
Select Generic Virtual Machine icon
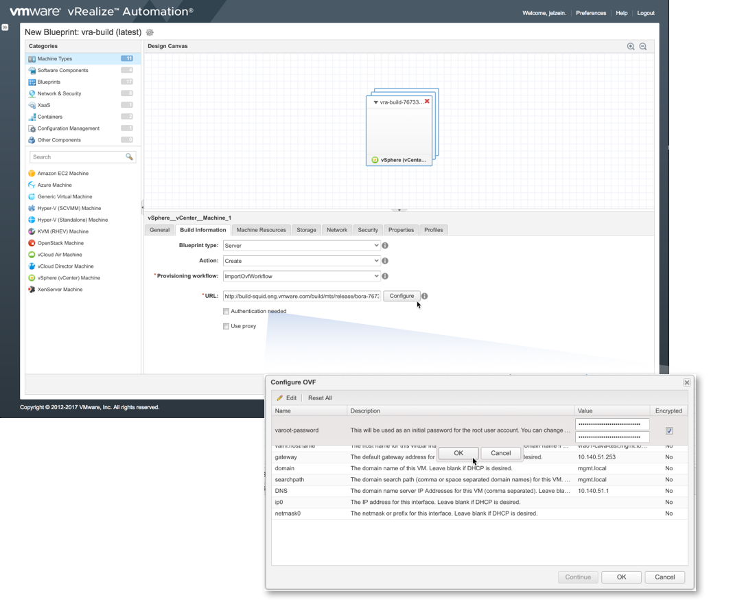tap(32, 197)
